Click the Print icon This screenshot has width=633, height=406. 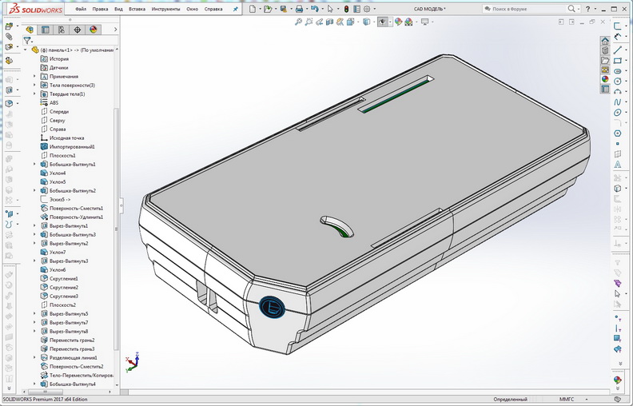pyautogui.click(x=299, y=9)
